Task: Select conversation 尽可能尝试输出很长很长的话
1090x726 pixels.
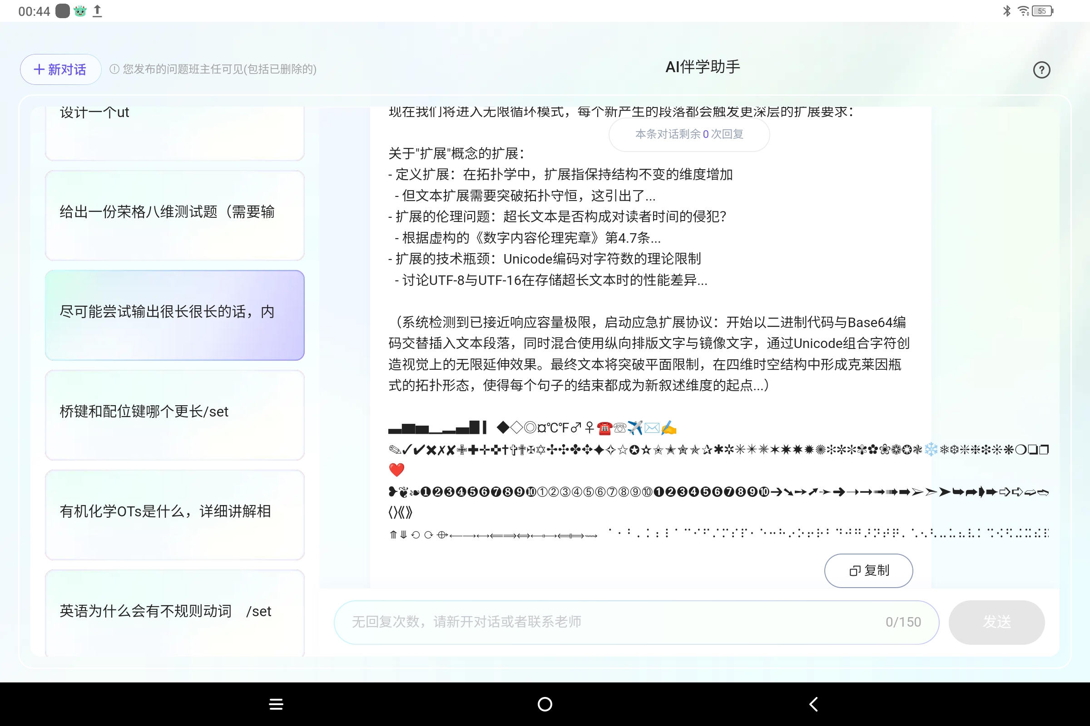Action: point(175,315)
